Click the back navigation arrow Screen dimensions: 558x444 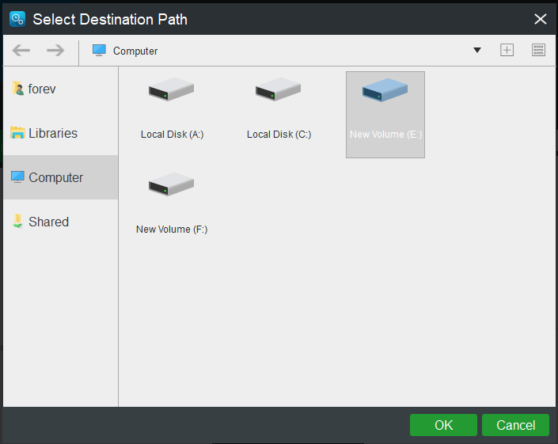pos(21,51)
